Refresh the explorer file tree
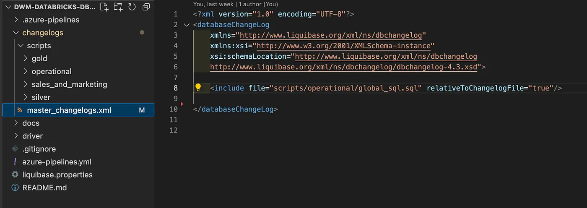587x208 pixels. (132, 7)
